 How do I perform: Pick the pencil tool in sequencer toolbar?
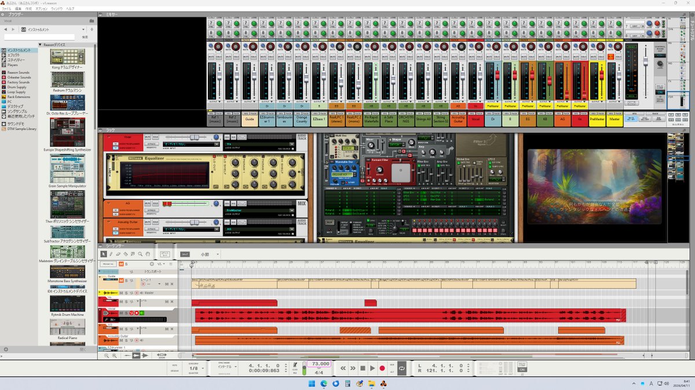(111, 254)
